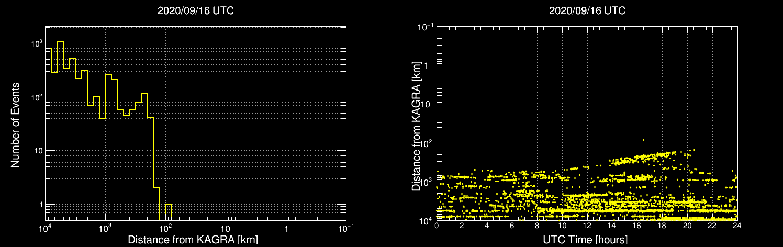Screen dimensions: 783x247
Task: Select the Number of Events axis label
Action: point(15,124)
